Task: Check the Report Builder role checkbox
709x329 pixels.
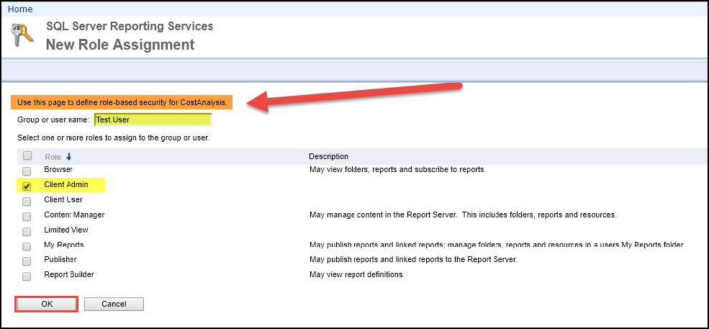Action: [27, 276]
